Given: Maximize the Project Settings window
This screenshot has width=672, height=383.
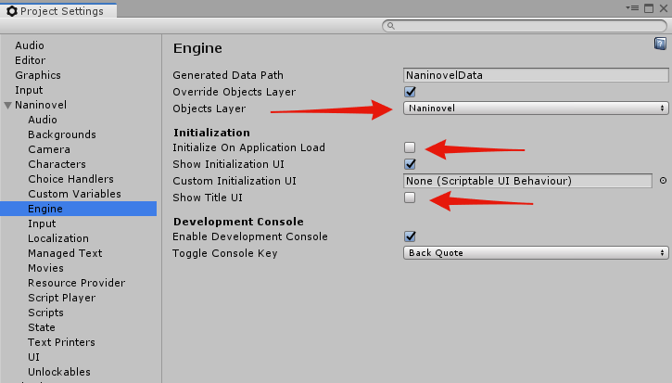Looking at the screenshot, I should tap(649, 8).
